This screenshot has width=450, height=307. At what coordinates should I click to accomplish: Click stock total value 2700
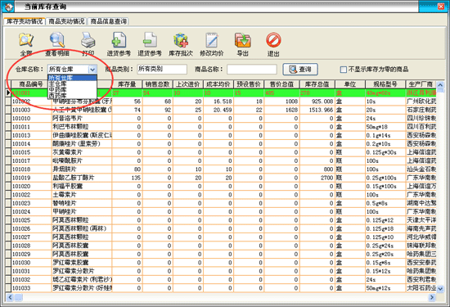[x=327, y=178]
